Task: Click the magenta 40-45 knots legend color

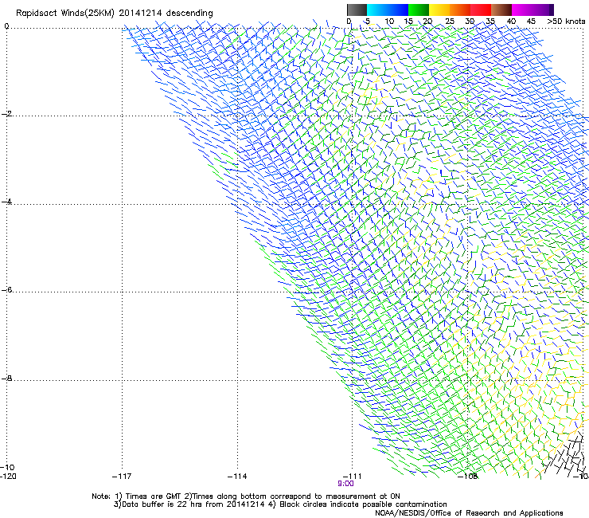Action: pos(522,10)
